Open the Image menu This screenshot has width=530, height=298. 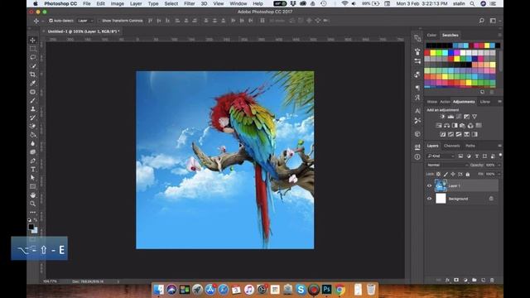[118, 3]
